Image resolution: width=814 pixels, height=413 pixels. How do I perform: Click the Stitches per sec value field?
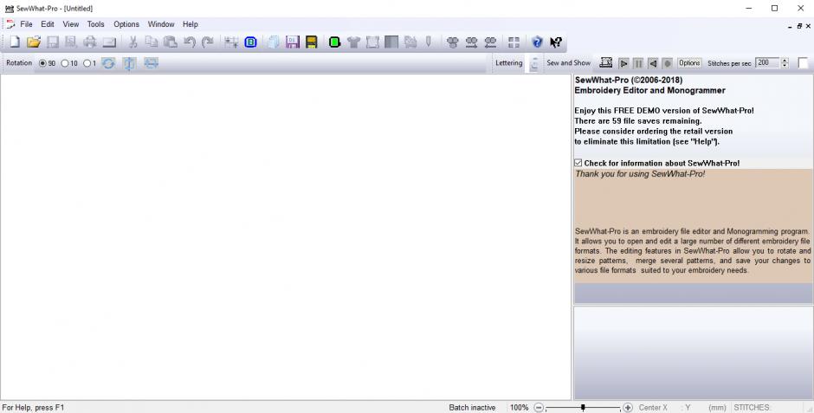click(766, 63)
